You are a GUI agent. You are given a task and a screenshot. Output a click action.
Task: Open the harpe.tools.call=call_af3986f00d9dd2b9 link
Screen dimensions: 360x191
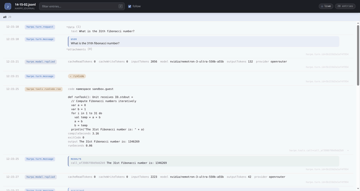tap(316, 150)
